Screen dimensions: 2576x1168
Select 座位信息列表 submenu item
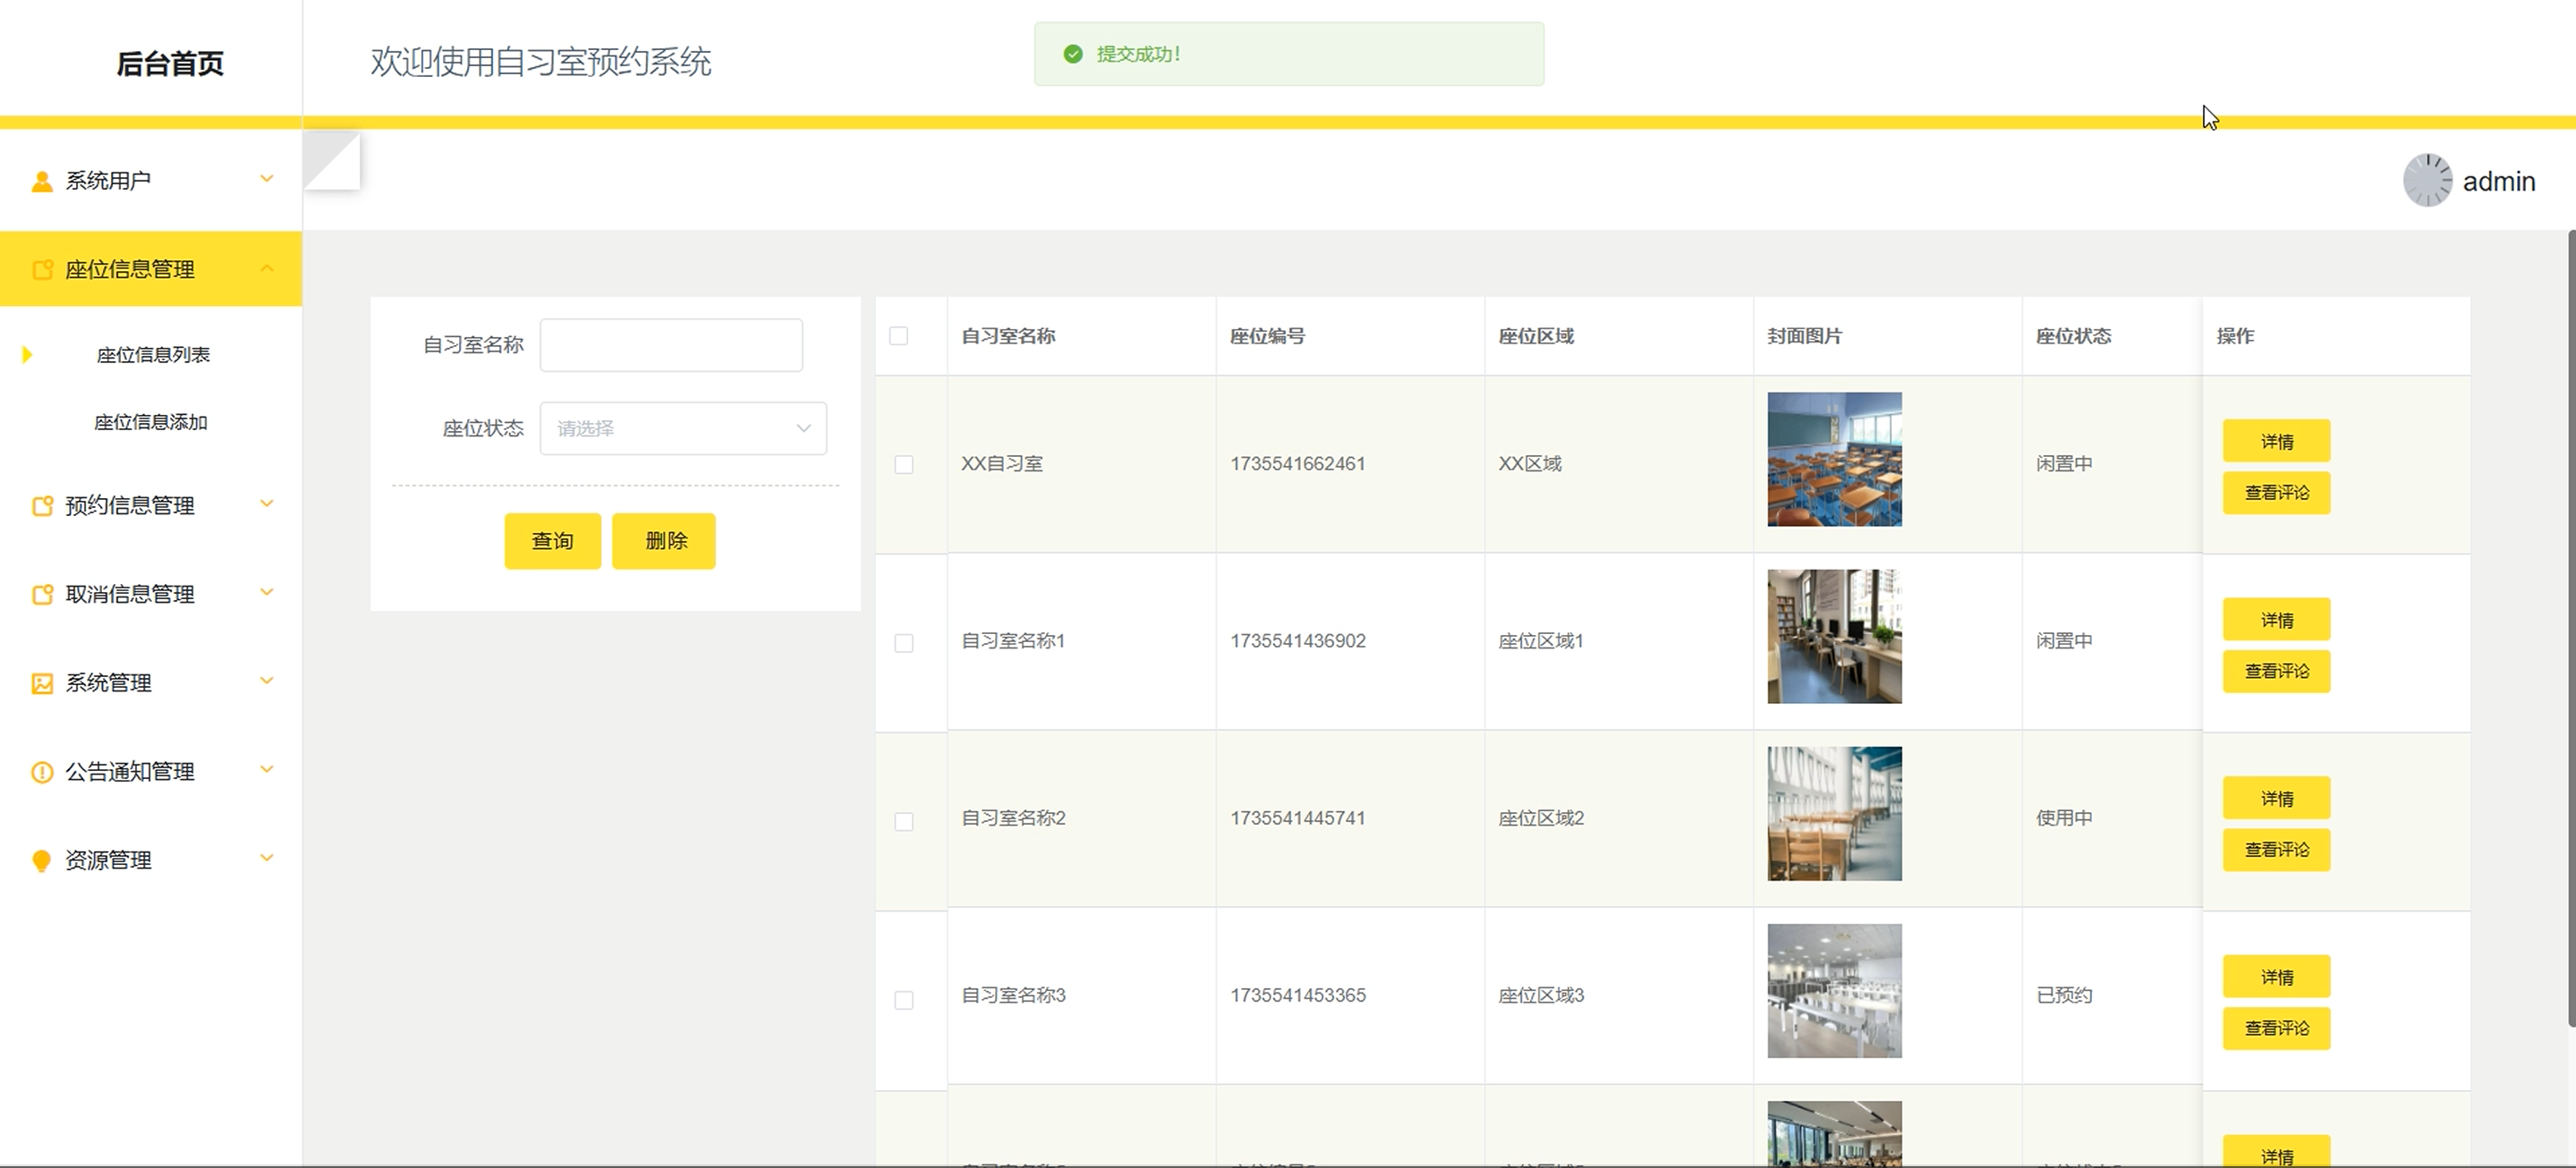click(x=153, y=356)
